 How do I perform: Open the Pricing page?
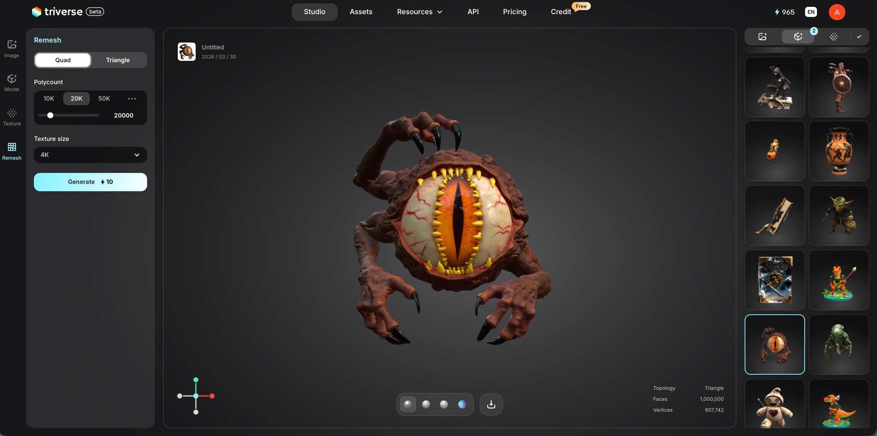click(x=514, y=12)
